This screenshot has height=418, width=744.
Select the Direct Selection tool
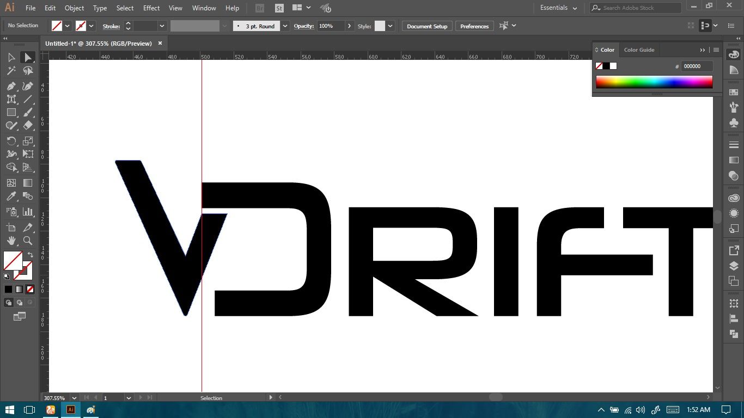28,57
